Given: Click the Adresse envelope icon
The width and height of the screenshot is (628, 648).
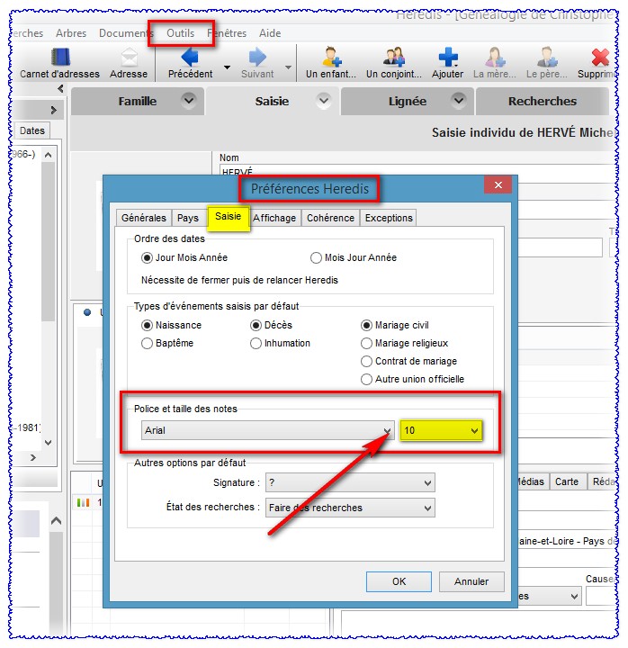Looking at the screenshot, I should tap(129, 57).
